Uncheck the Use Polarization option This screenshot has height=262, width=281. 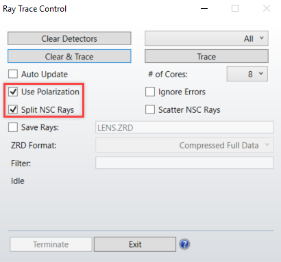click(x=13, y=92)
